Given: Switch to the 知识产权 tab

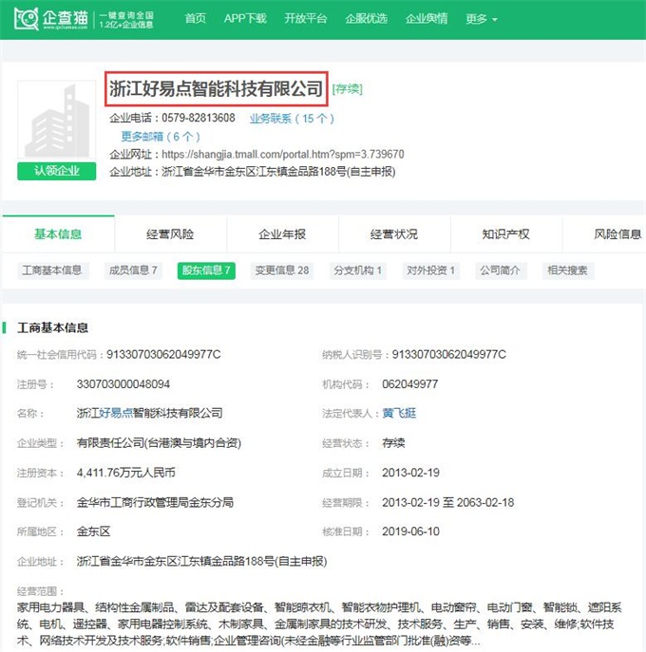Looking at the screenshot, I should tap(506, 234).
